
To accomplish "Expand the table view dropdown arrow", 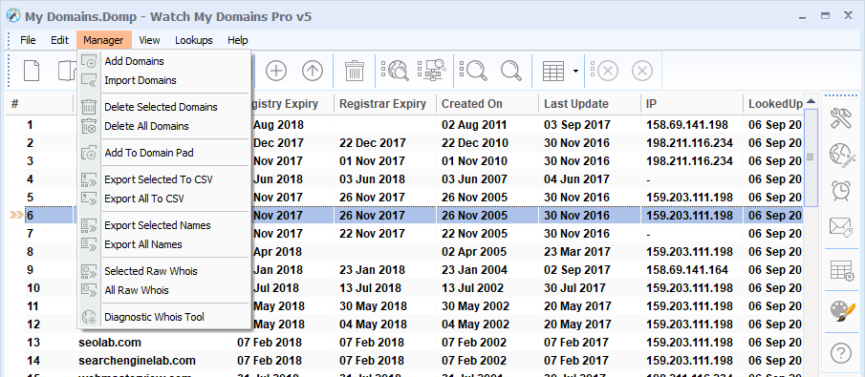I will 575,71.
